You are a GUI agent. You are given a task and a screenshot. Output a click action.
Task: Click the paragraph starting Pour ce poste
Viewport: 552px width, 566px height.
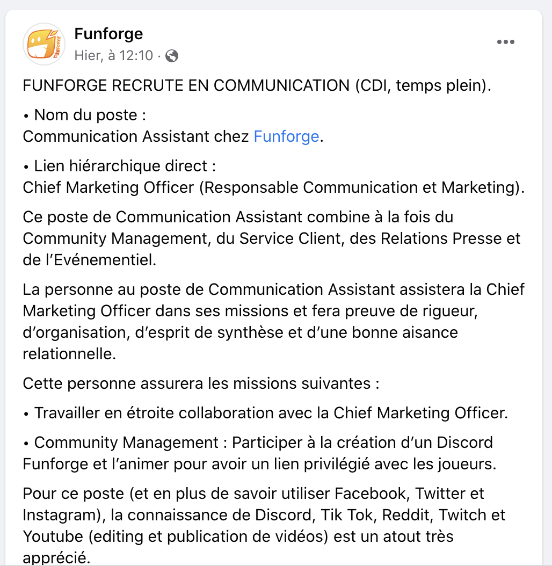pos(264,526)
